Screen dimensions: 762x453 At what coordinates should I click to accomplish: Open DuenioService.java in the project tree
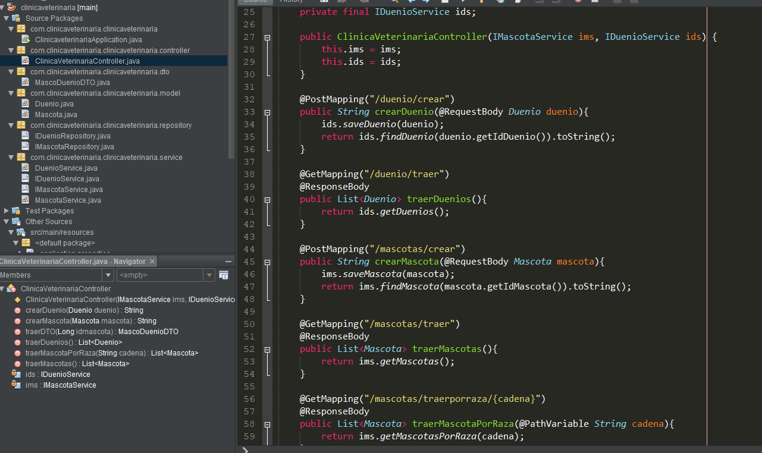click(x=66, y=168)
